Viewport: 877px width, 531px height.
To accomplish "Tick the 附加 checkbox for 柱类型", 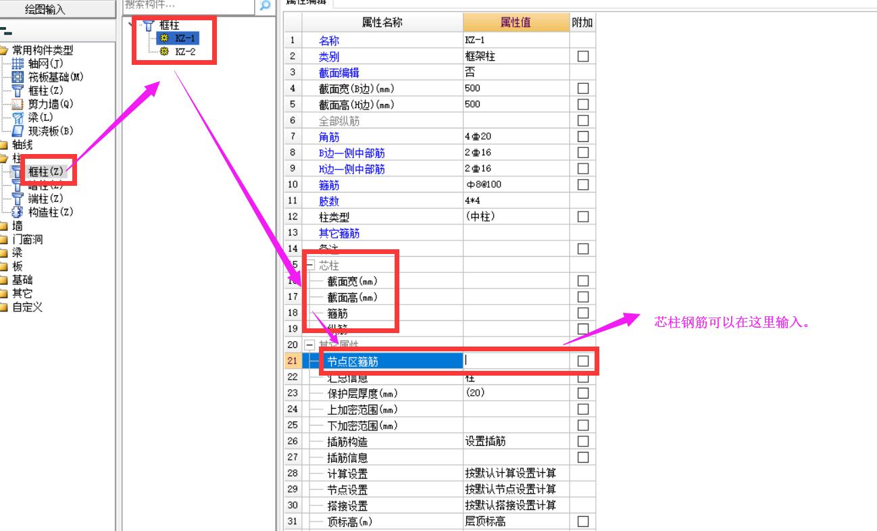I will pyautogui.click(x=583, y=217).
